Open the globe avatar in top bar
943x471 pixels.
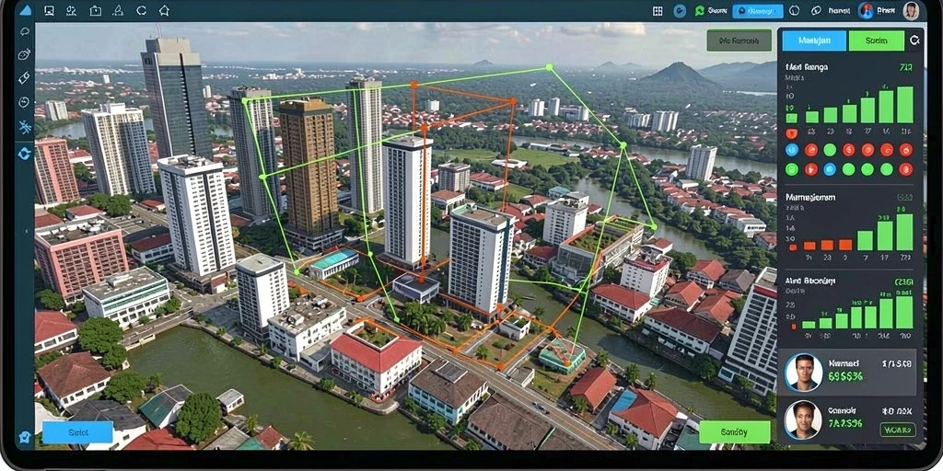[866, 10]
